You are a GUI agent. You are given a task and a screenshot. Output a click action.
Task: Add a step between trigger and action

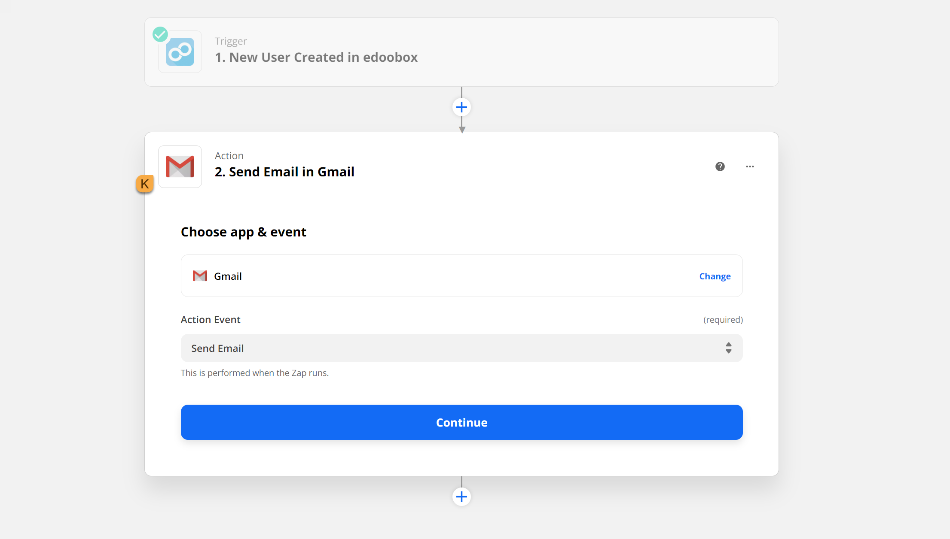[x=461, y=107]
